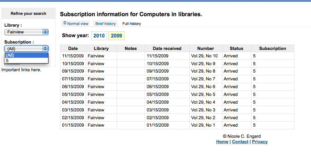Click the Normal view page icon

[x=65, y=23]
